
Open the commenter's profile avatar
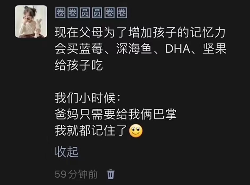coord(31,21)
